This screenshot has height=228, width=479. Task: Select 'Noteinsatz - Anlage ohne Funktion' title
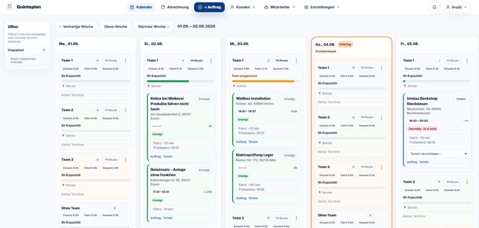click(x=168, y=172)
